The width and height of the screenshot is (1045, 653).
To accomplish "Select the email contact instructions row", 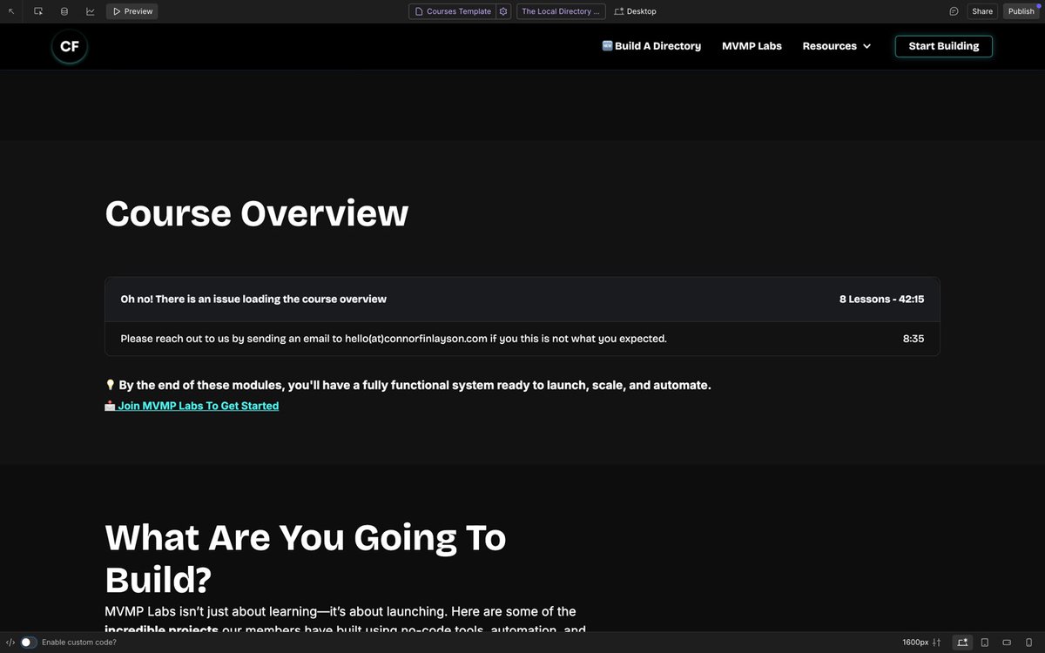I will (x=522, y=339).
